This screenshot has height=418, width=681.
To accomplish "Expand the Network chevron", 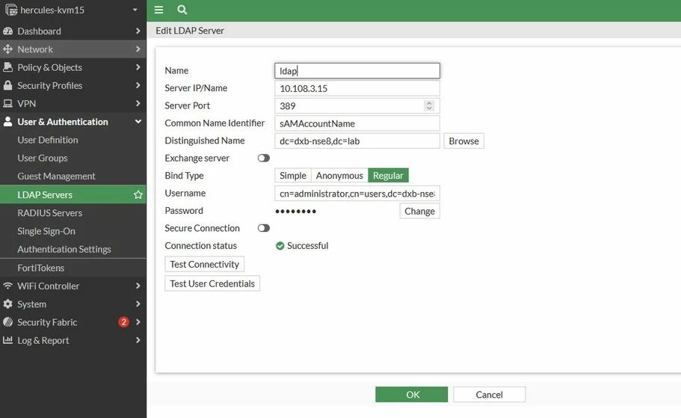I will pyautogui.click(x=138, y=49).
